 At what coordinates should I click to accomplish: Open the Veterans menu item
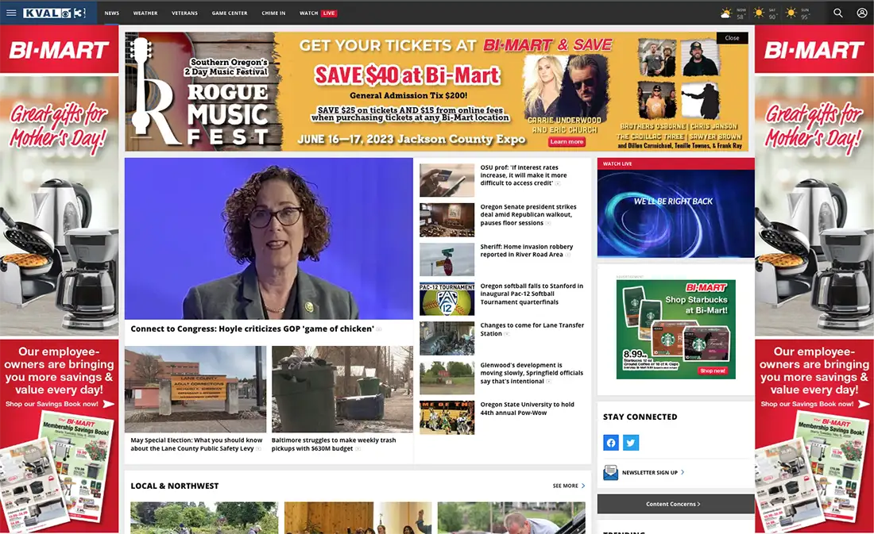(184, 13)
